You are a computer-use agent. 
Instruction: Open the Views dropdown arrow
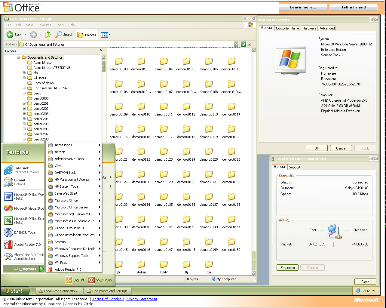point(109,35)
